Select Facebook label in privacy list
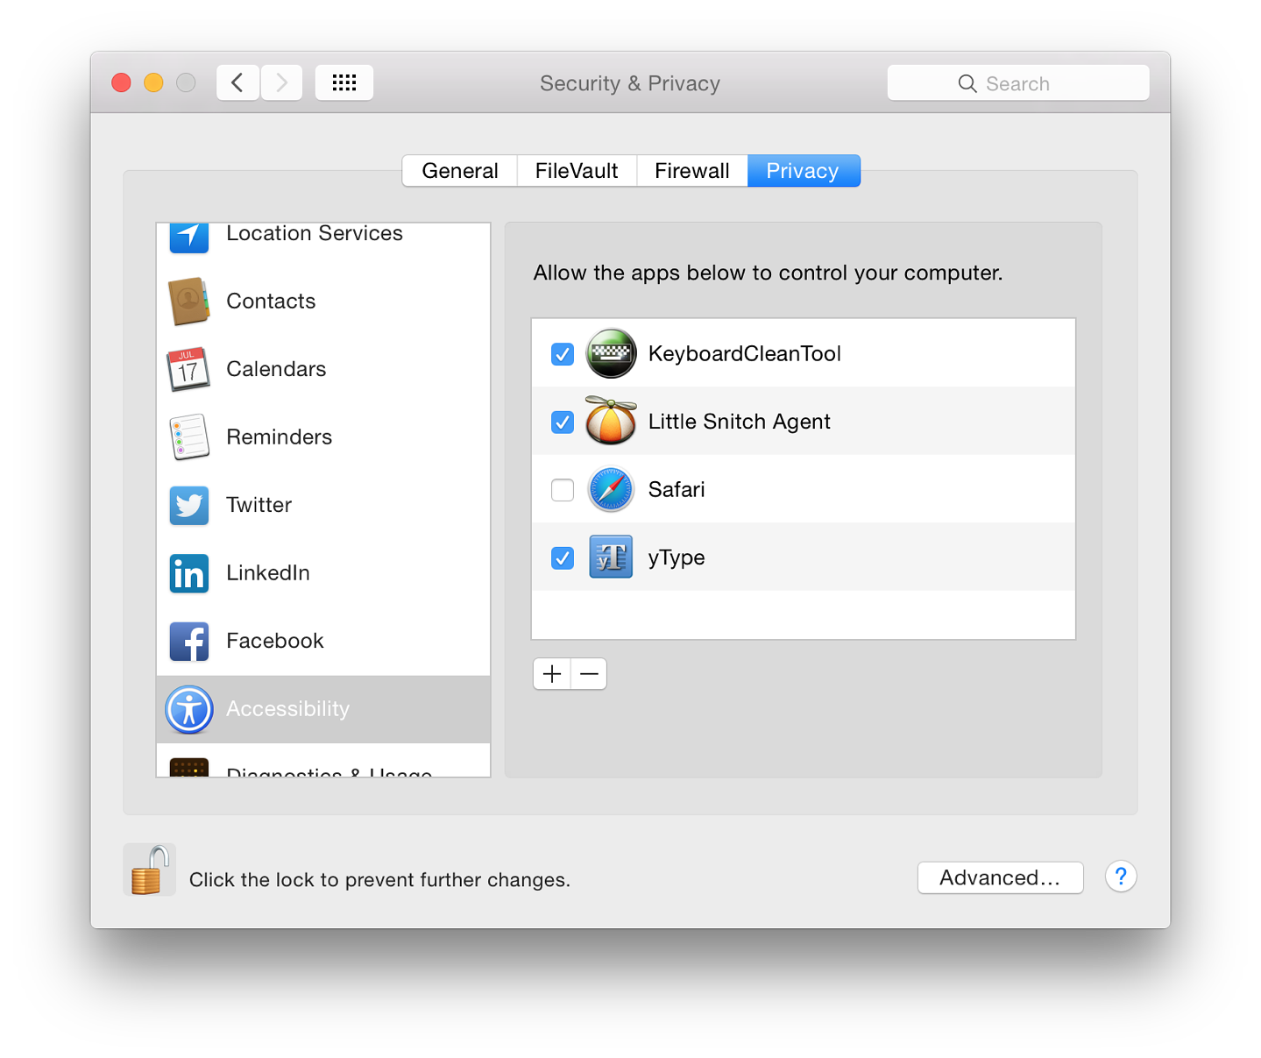 [x=275, y=641]
